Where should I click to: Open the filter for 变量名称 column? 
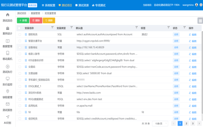pyautogui.click(x=52, y=28)
